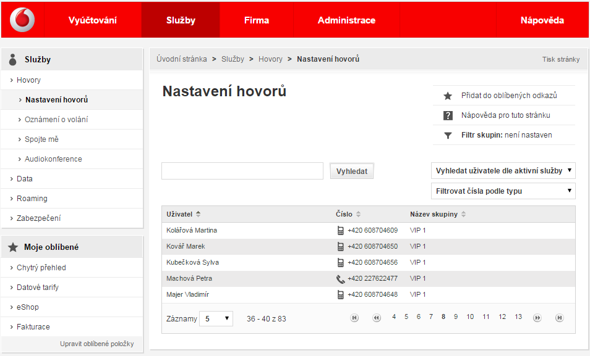Click the Vyhledat button
590x356 pixels.
[352, 172]
